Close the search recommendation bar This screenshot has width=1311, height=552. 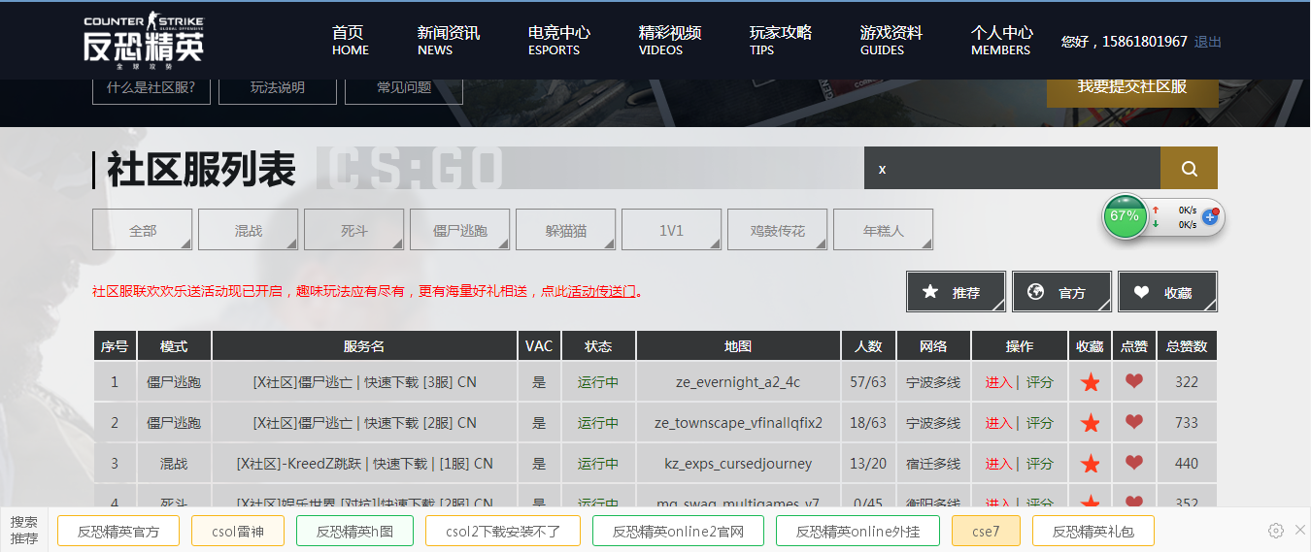(1300, 530)
